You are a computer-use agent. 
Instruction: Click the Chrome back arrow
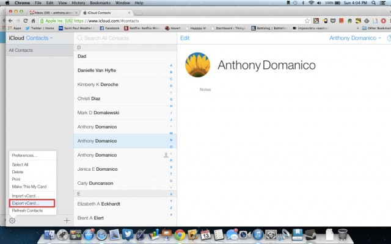pyautogui.click(x=10, y=21)
